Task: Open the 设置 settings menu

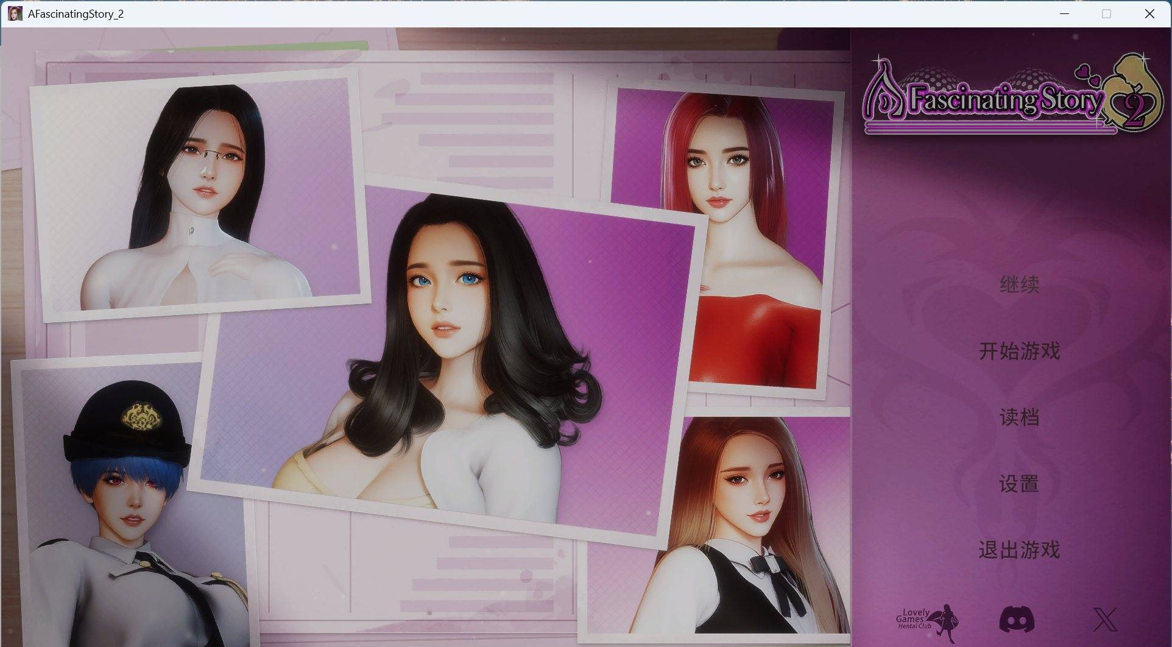Action: 1019,484
